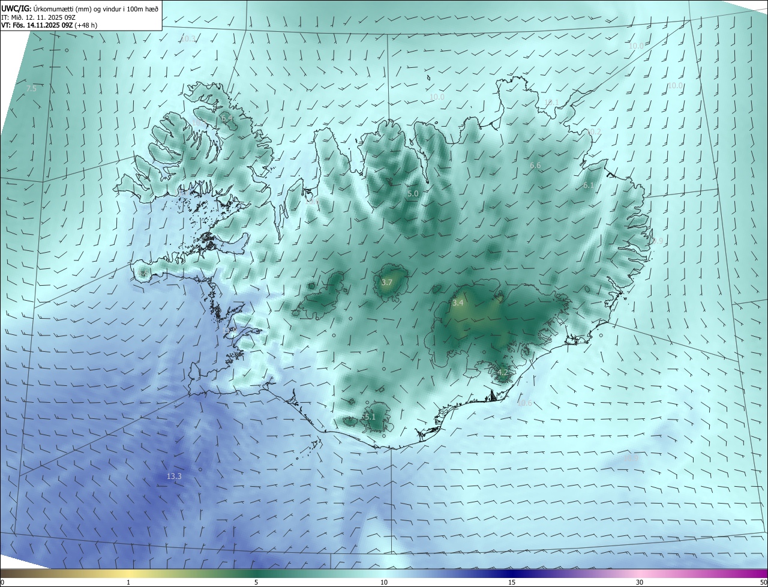Click the 13.3 value over the sea
Viewport: 768px width, 587px height.
click(174, 476)
